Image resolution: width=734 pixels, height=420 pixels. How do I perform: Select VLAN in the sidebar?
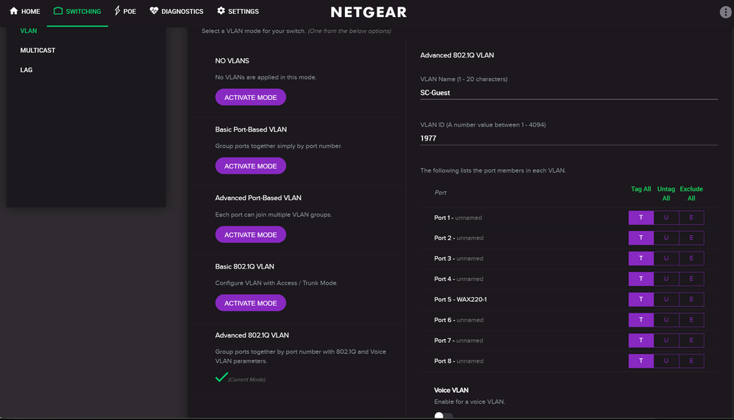(29, 31)
